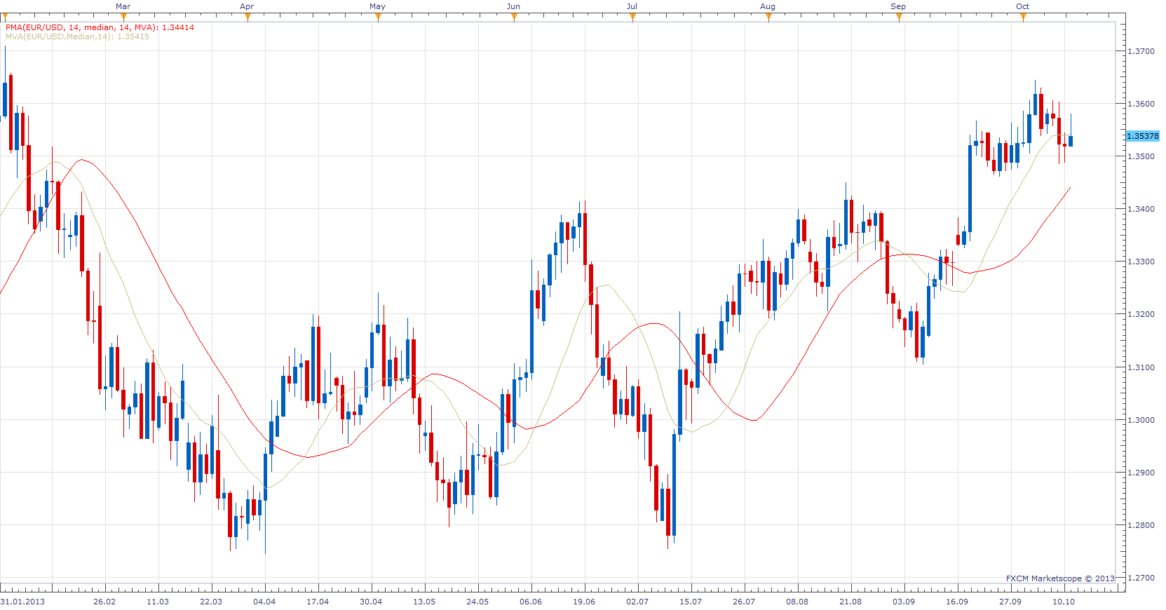Click the 15.07 date label
The image size is (1166, 610).
(691, 602)
